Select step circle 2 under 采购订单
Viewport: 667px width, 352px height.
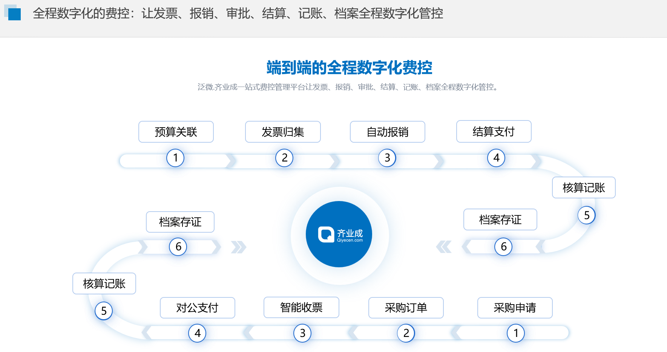pyautogui.click(x=406, y=333)
